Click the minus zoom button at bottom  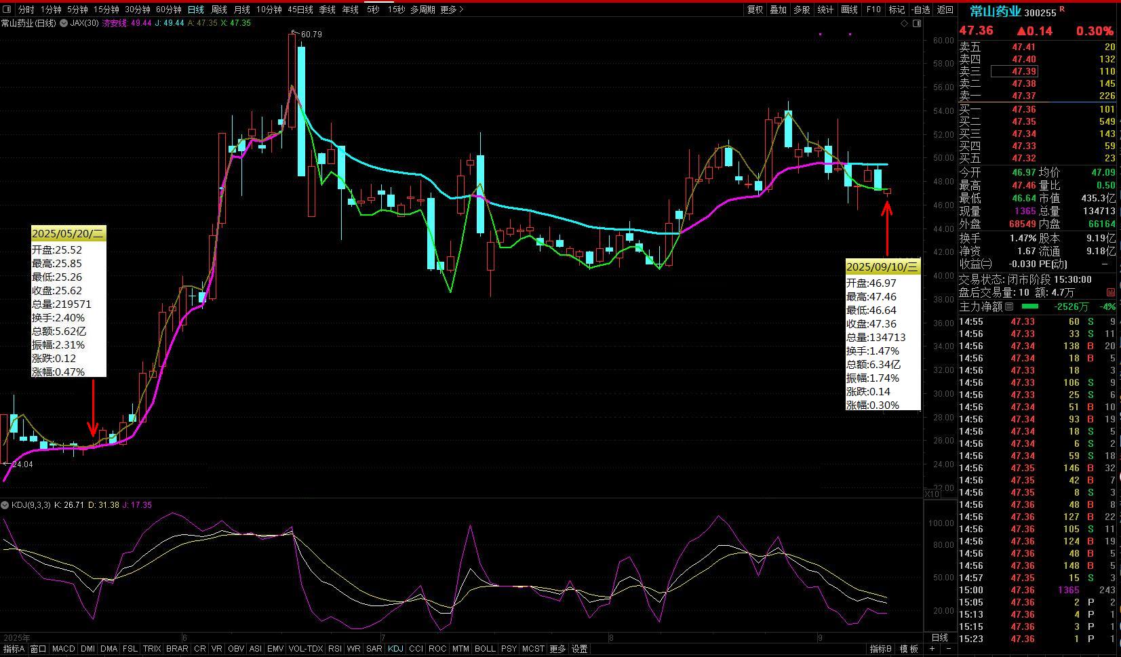pos(948,649)
